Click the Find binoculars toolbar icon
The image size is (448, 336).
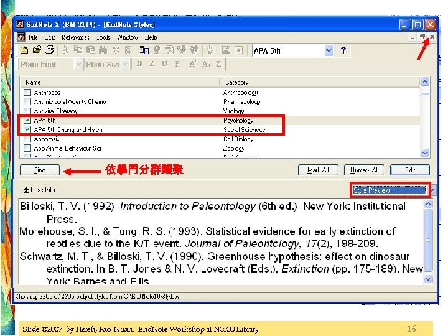point(103,50)
